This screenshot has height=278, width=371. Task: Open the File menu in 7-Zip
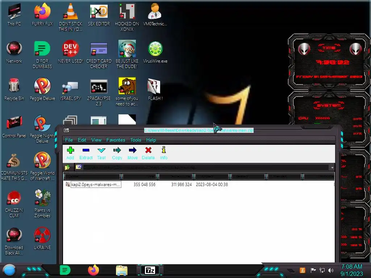click(x=69, y=140)
